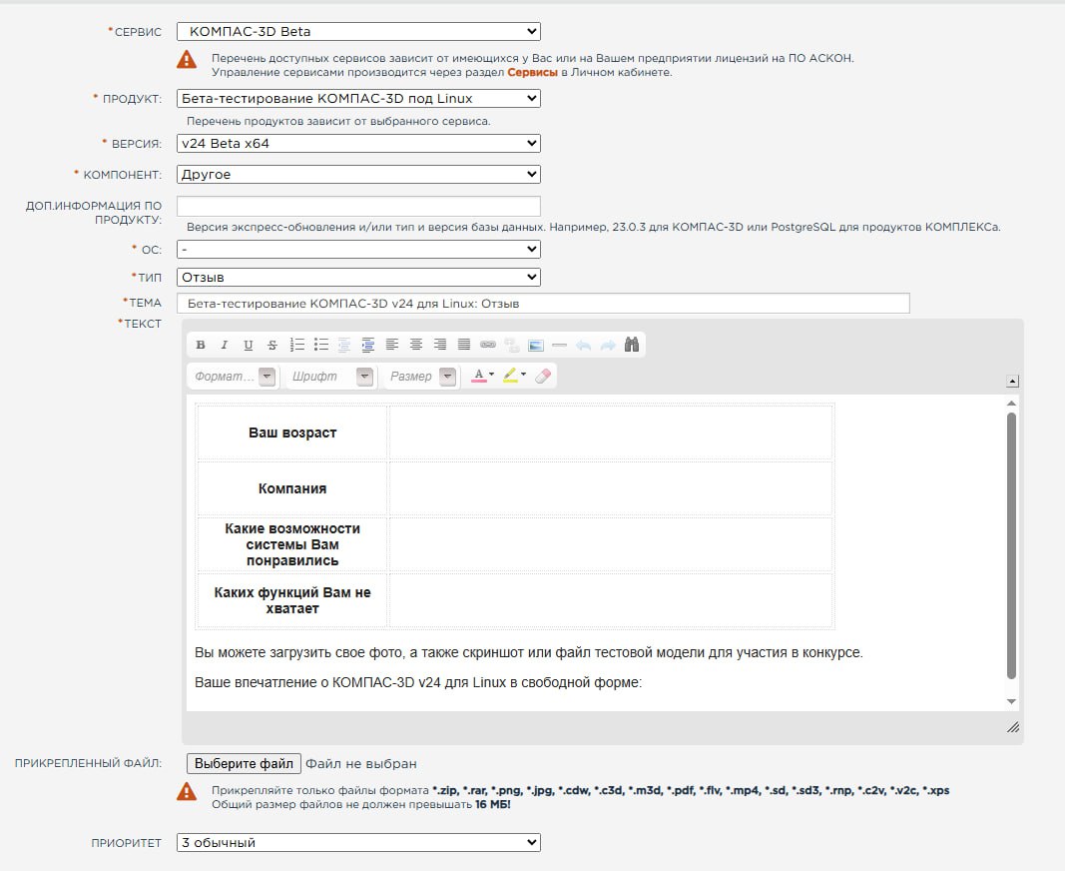
Task: Toggle bold formatting in the text editor
Action: tap(201, 345)
